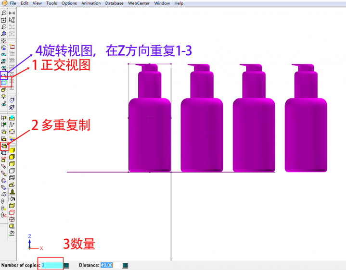Activate the Multiple Copy tool

(x=4, y=146)
